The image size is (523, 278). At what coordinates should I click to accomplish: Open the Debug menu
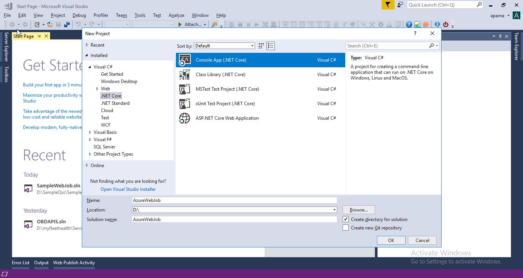click(x=79, y=15)
